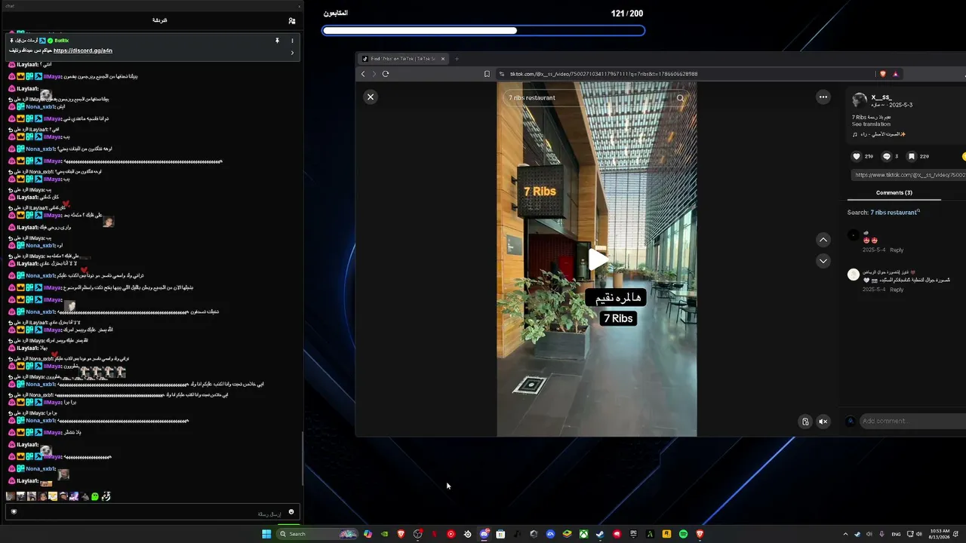Click the icon left of the mute button
Screen dimensions: 966x543
coord(805,422)
